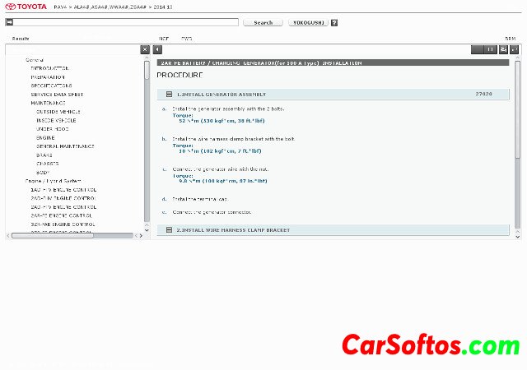The image size is (527, 370).
Task: Click the wide dark document toolbar button
Action: pos(483,49)
